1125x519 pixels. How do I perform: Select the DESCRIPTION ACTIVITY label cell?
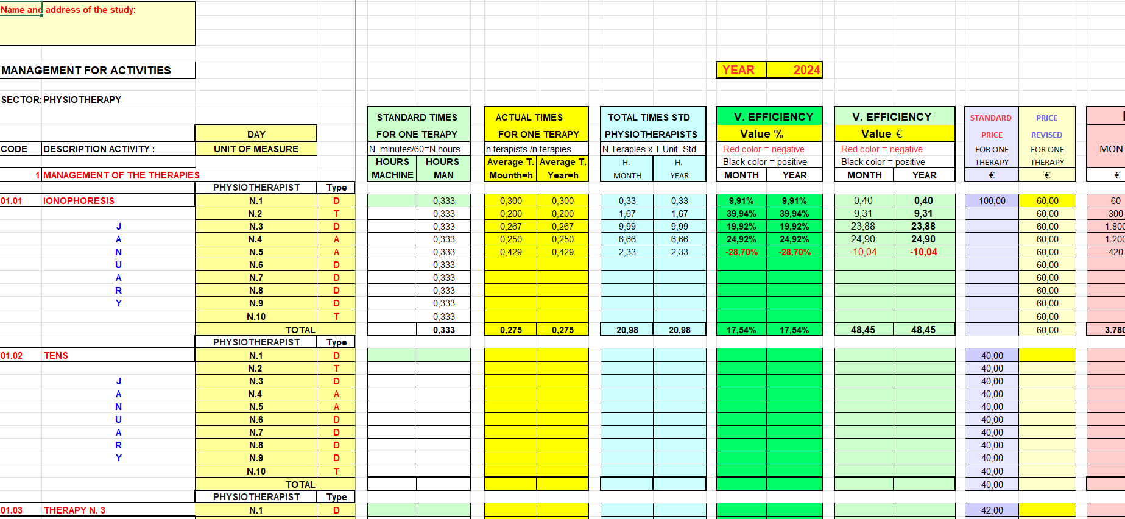pyautogui.click(x=118, y=149)
